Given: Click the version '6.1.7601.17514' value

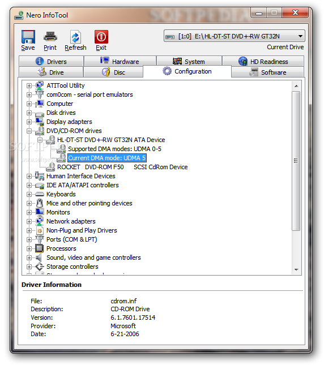Looking at the screenshot, I should (133, 317).
